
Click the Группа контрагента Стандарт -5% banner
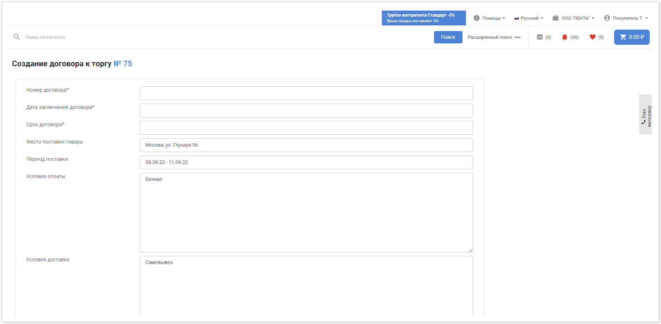423,18
